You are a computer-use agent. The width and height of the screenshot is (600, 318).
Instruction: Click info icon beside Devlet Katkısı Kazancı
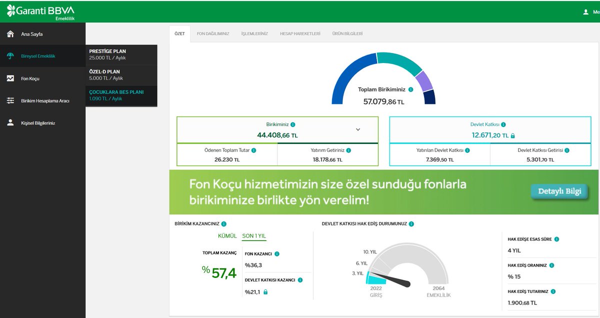300,280
